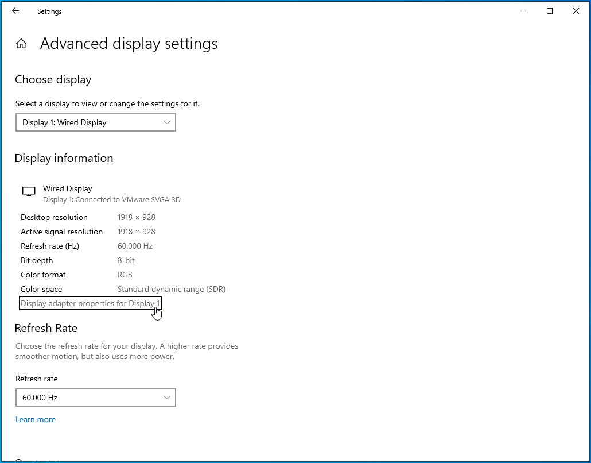The height and width of the screenshot is (463, 591).
Task: Click the 8-bit value
Action: pos(126,260)
